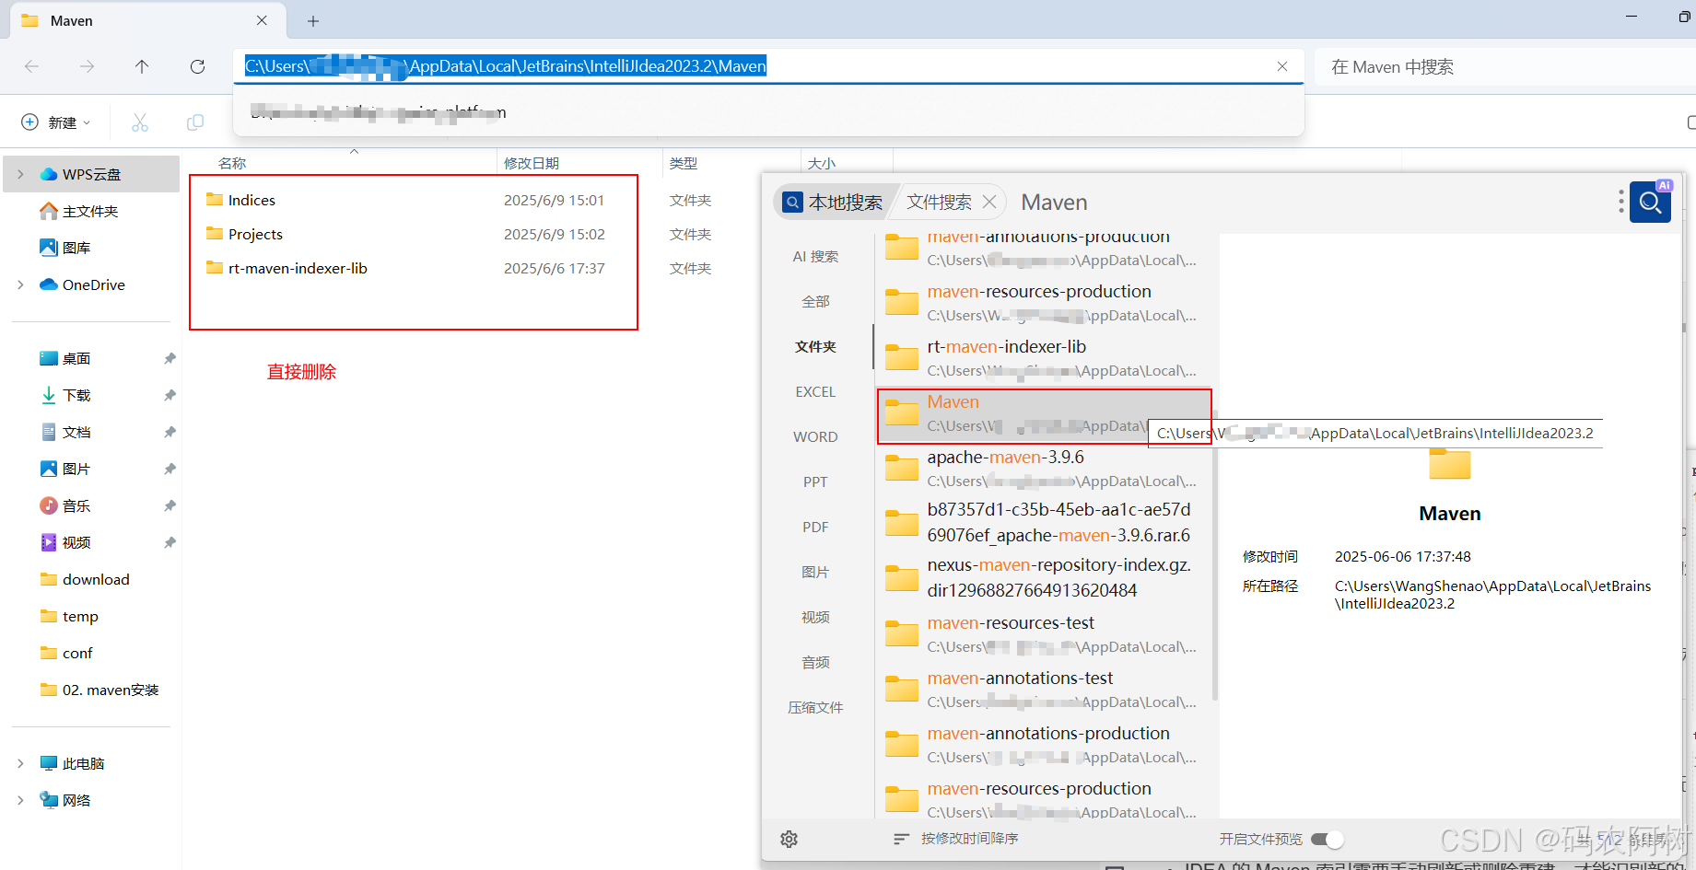Open the search panel more options menu
Image resolution: width=1696 pixels, height=870 pixels.
click(1620, 202)
